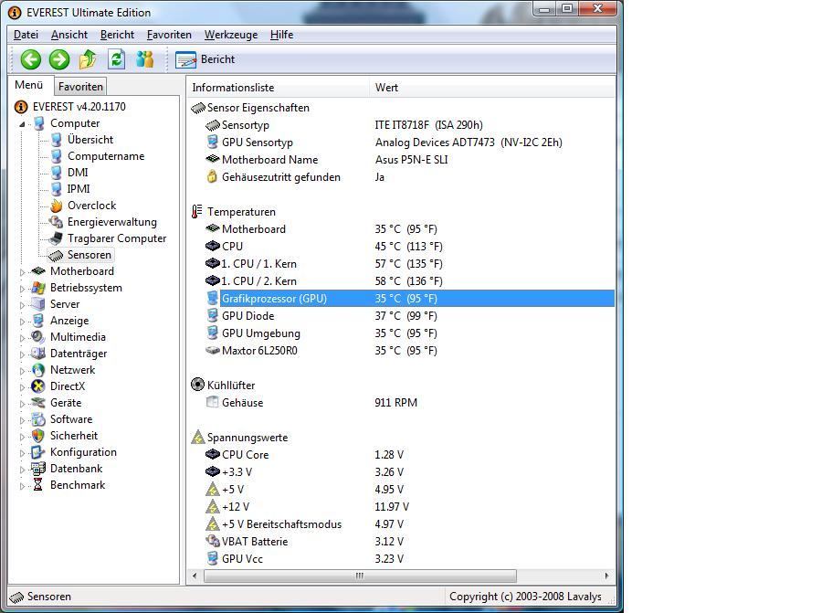Expand the Anzeige tree node
The height and width of the screenshot is (613, 832).
[x=22, y=321]
